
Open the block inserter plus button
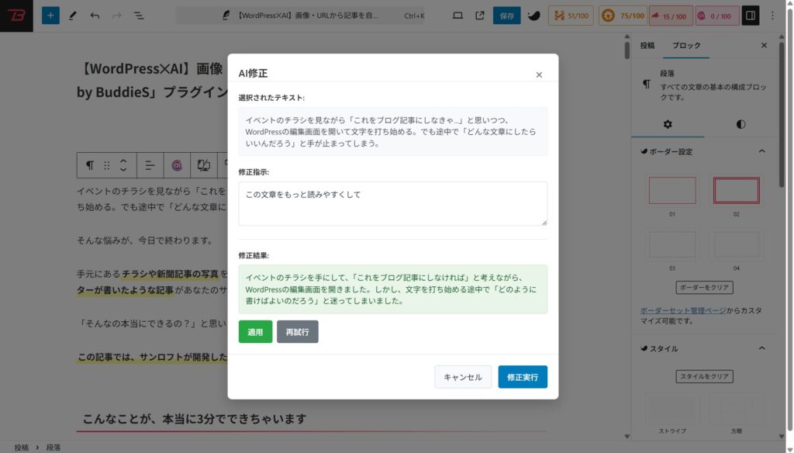pos(50,16)
